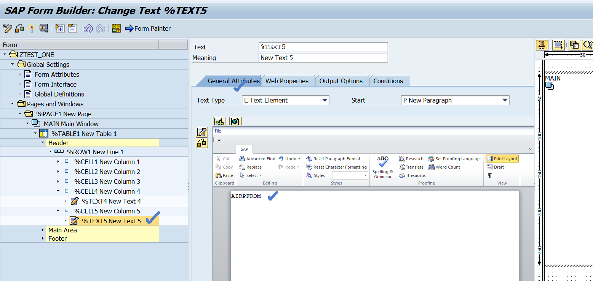Image resolution: width=593 pixels, height=281 pixels.
Task: Click Advanced Find in the Editing group
Action: pos(257,159)
